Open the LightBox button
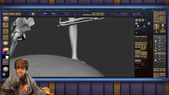This screenshot has height=95, width=169. coord(12,14)
